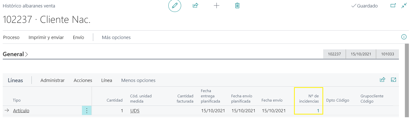This screenshot has height=119, width=410.
Task: Click the trash delete icon
Action: point(237,6)
